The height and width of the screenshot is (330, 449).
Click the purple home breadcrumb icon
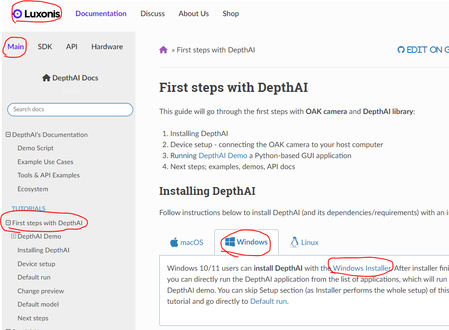click(x=163, y=50)
